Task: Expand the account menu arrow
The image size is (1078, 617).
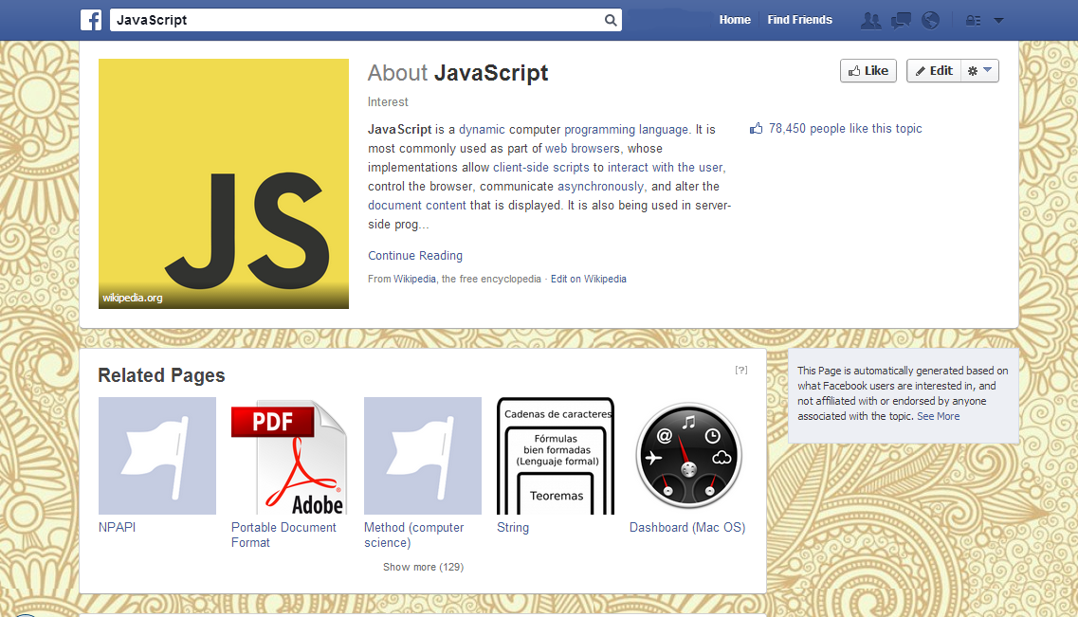Action: [999, 21]
